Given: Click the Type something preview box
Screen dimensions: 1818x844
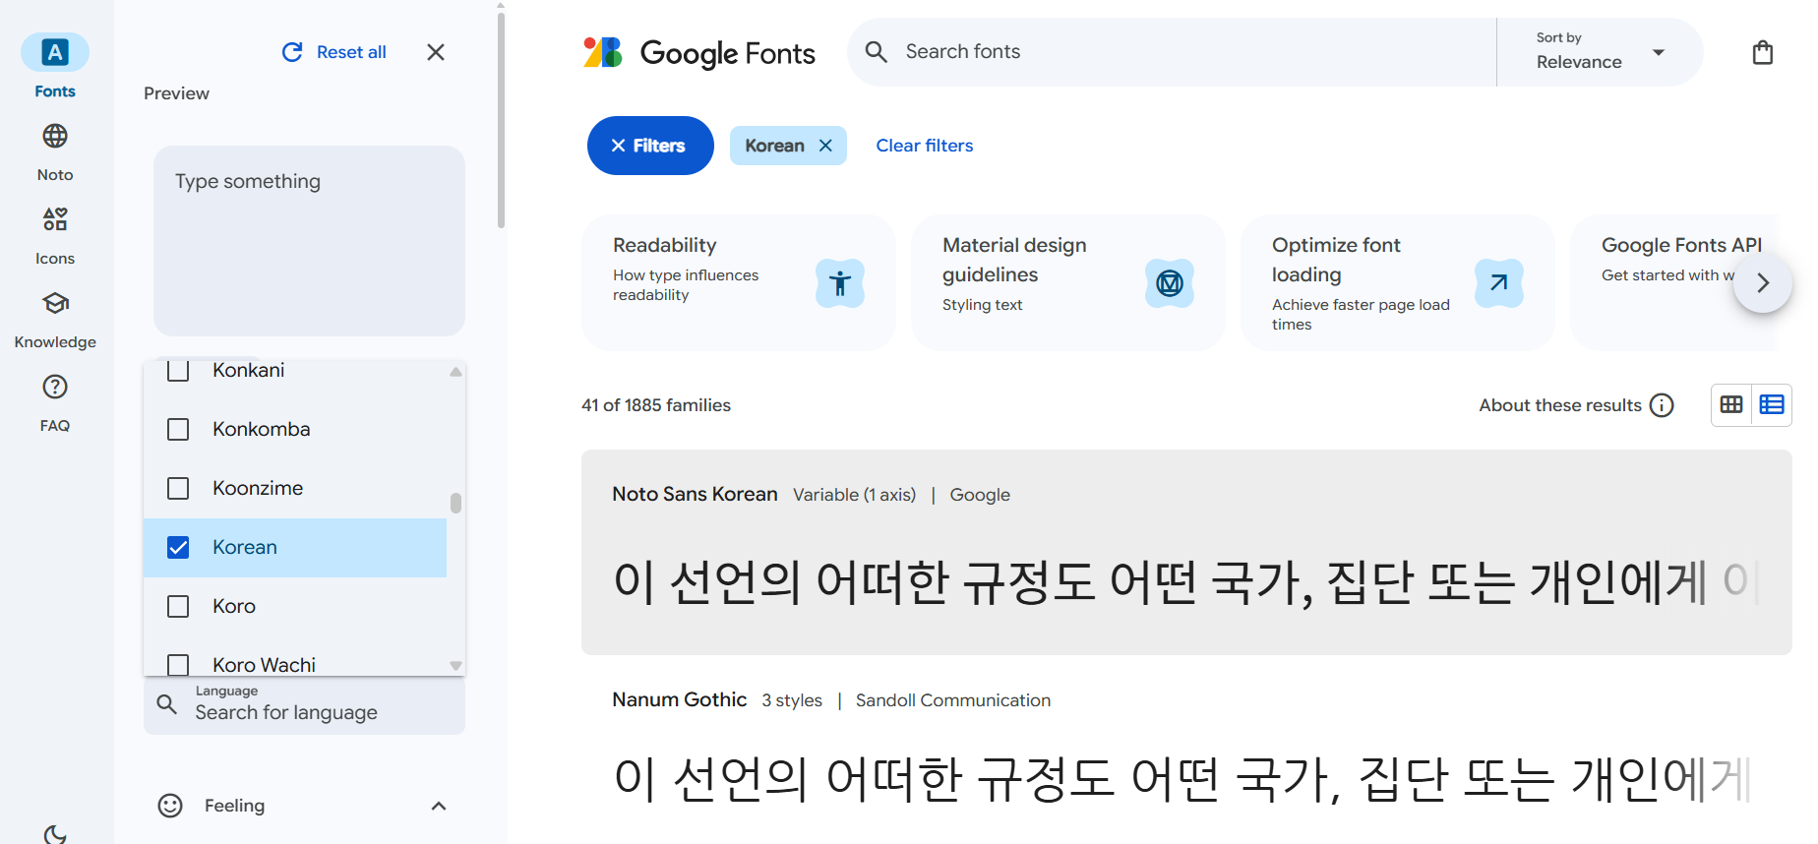Looking at the screenshot, I should 309,241.
